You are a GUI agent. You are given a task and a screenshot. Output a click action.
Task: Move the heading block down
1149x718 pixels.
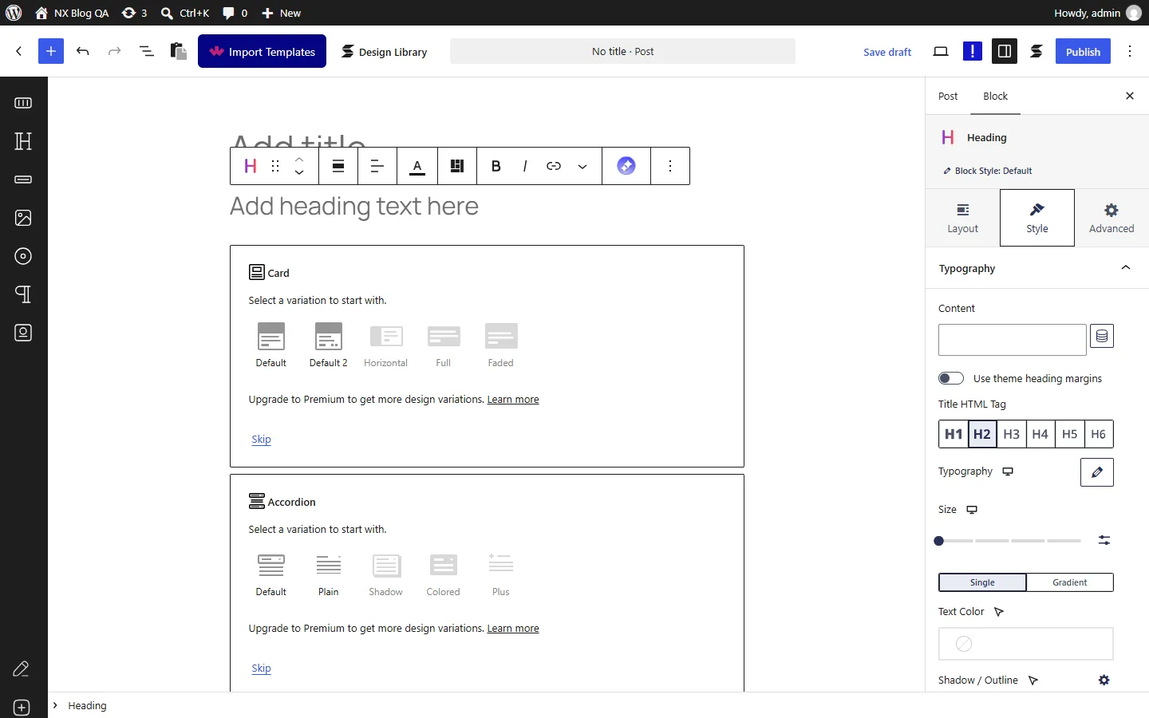(x=299, y=172)
